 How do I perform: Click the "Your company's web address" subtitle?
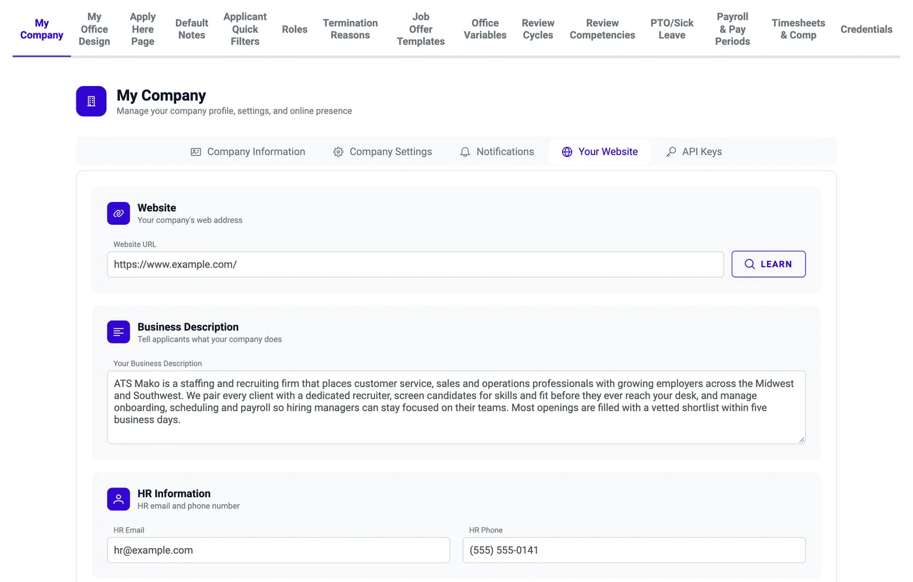[190, 220]
